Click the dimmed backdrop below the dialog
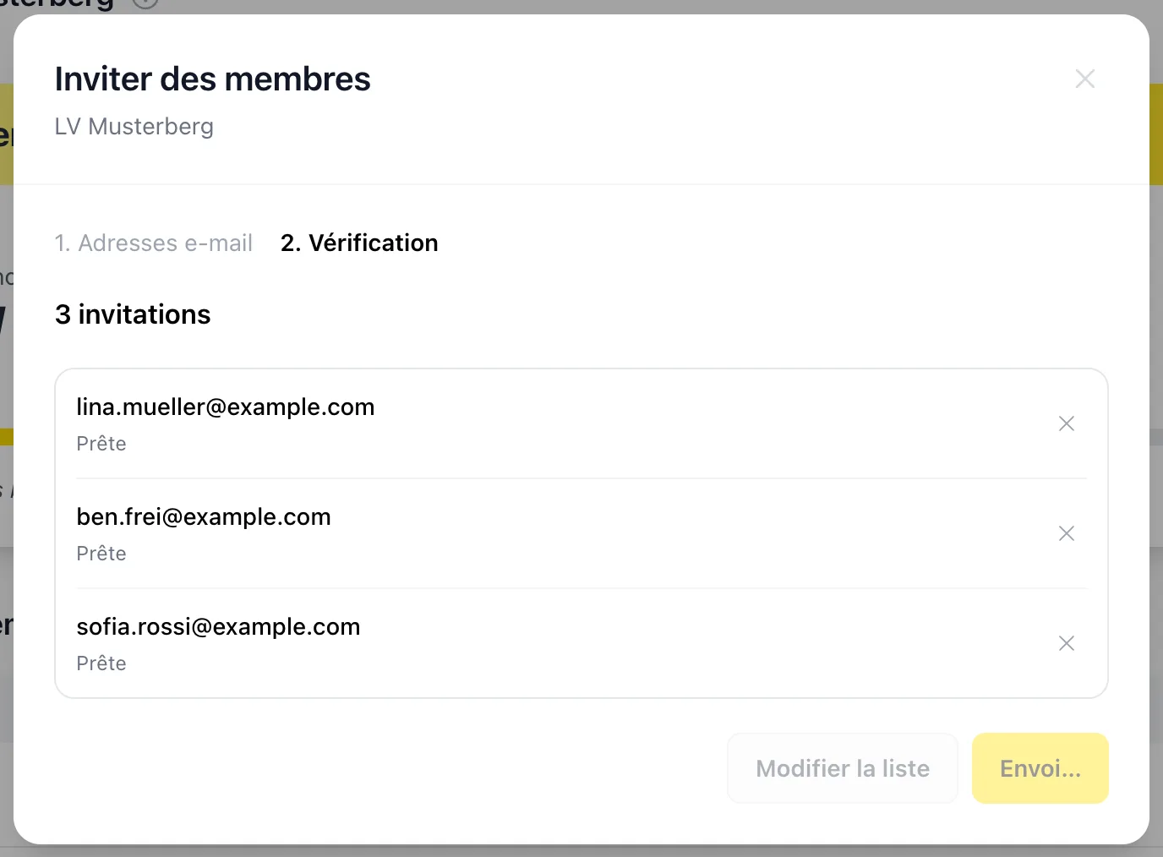This screenshot has width=1163, height=857. point(581,851)
